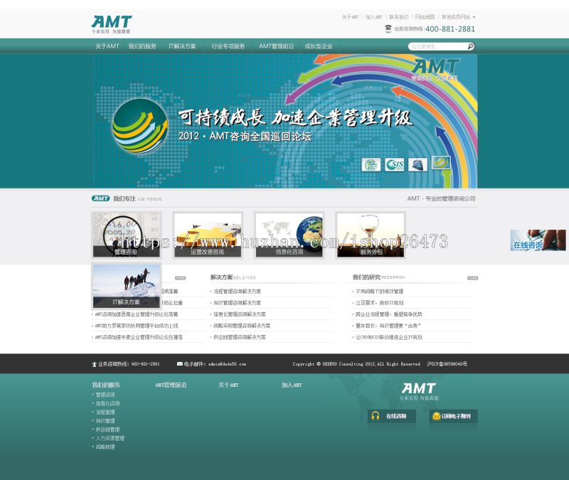Click the search magnifier icon
Viewport: 569px width, 480px height.
[x=469, y=45]
